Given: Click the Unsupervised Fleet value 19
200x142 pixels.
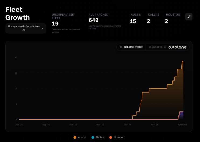Looking at the screenshot, I should (x=55, y=24).
